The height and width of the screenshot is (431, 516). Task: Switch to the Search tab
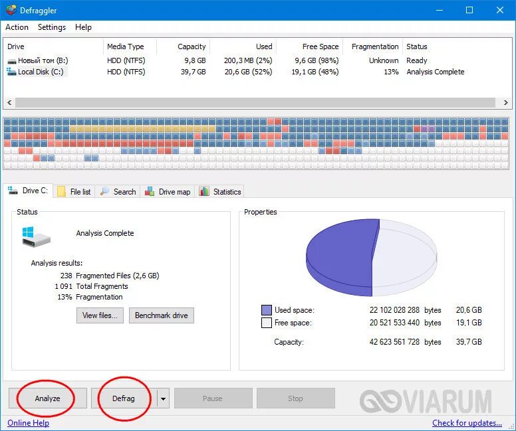pos(118,192)
